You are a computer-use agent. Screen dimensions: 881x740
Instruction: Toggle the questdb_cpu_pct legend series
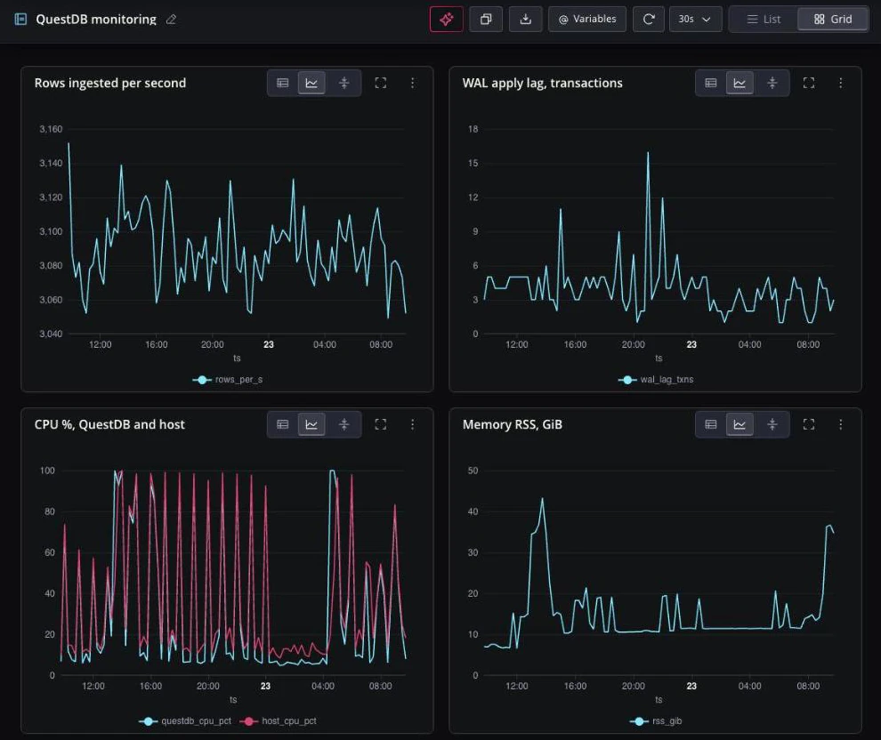(185, 721)
